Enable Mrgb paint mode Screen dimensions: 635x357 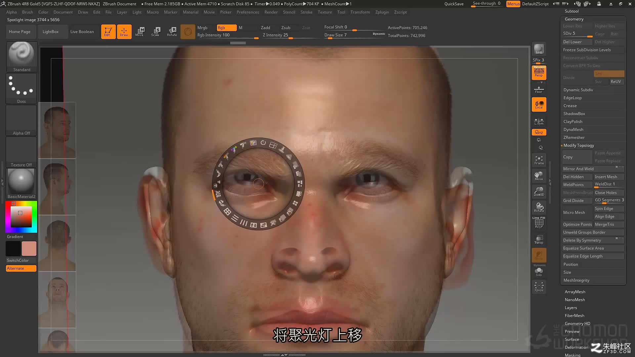coord(206,28)
